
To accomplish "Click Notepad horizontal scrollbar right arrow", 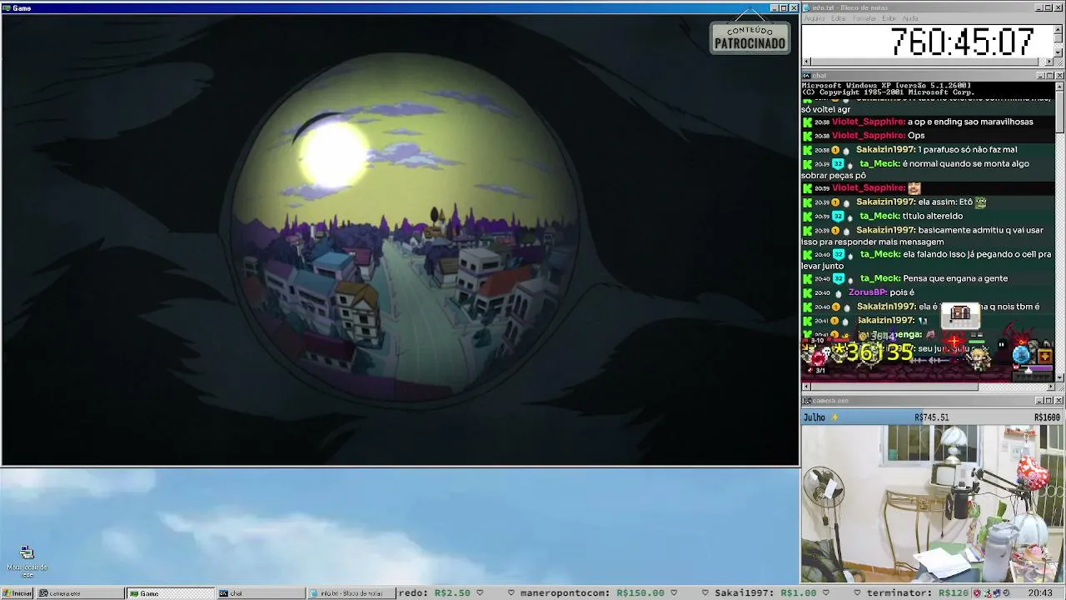I will (1050, 62).
